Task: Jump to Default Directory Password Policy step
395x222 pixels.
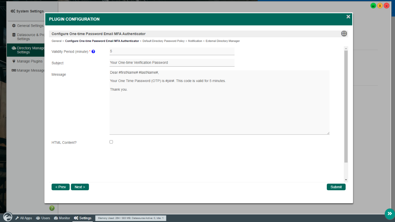Action: click(164, 41)
